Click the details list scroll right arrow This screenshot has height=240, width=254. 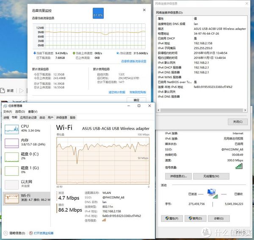[x=245, y=110]
